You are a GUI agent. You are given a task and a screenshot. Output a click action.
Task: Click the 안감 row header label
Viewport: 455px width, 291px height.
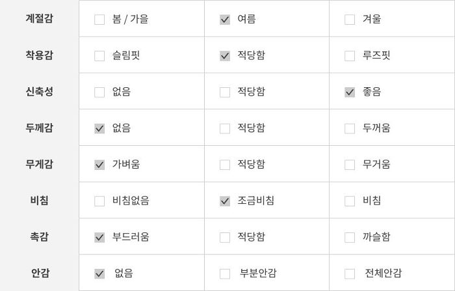pyautogui.click(x=39, y=273)
